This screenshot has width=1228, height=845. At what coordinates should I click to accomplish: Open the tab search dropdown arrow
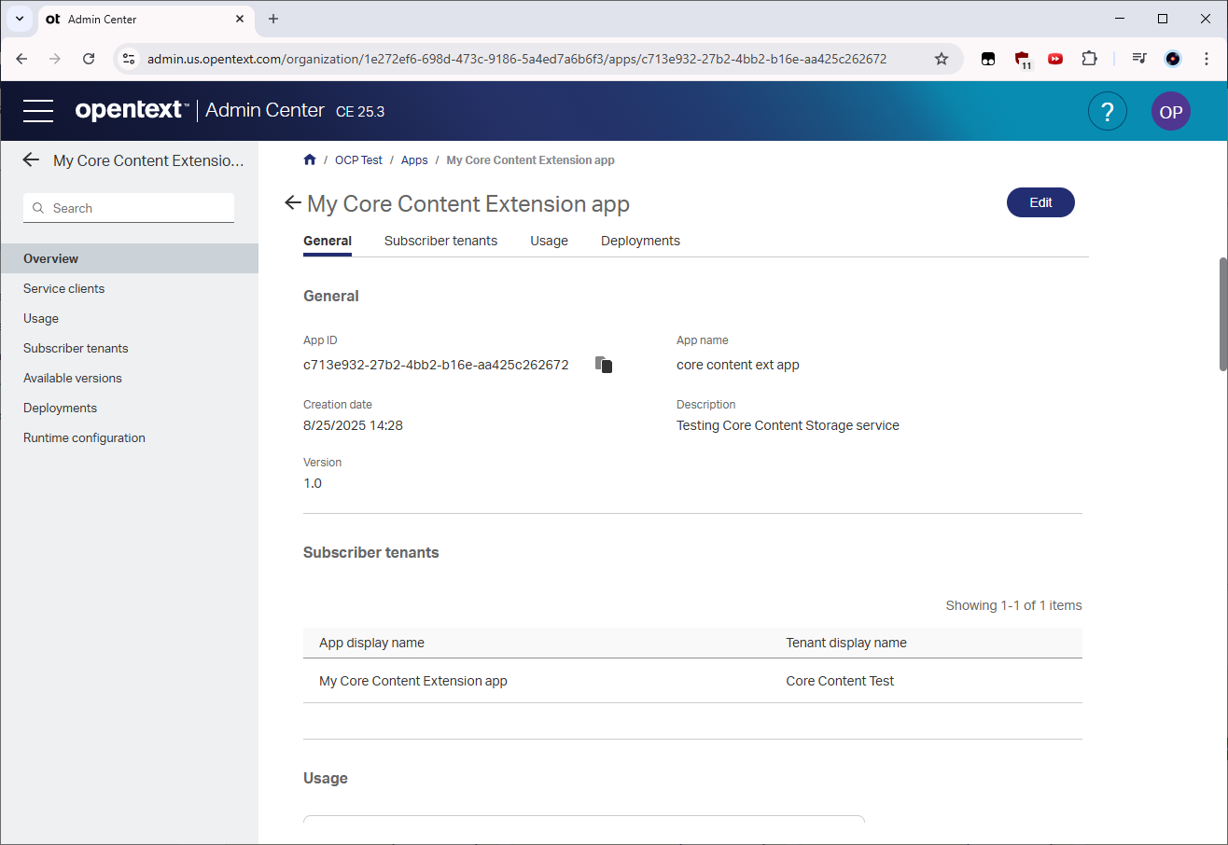coord(19,19)
